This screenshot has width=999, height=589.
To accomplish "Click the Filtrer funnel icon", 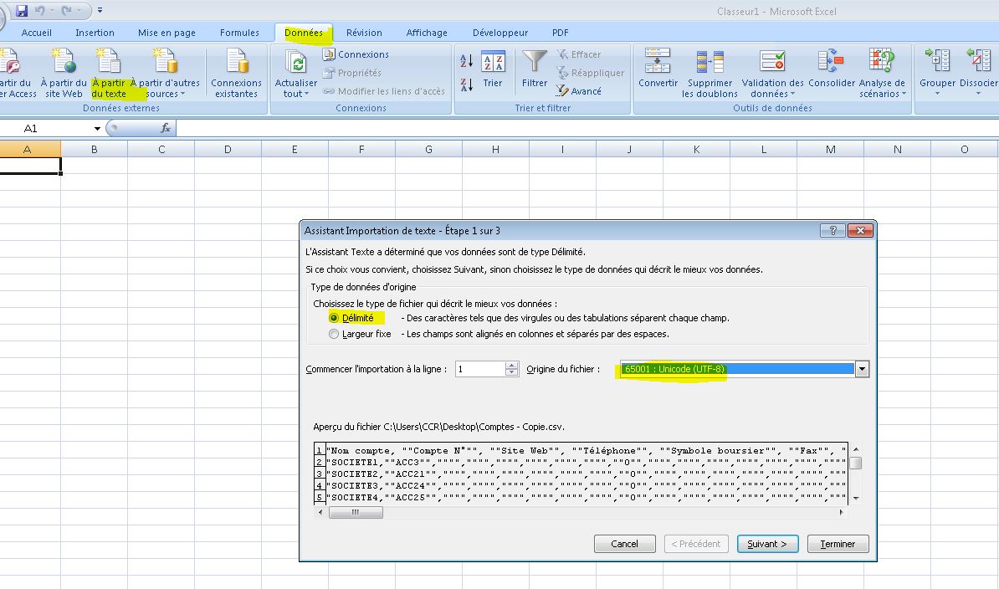I will click(534, 64).
